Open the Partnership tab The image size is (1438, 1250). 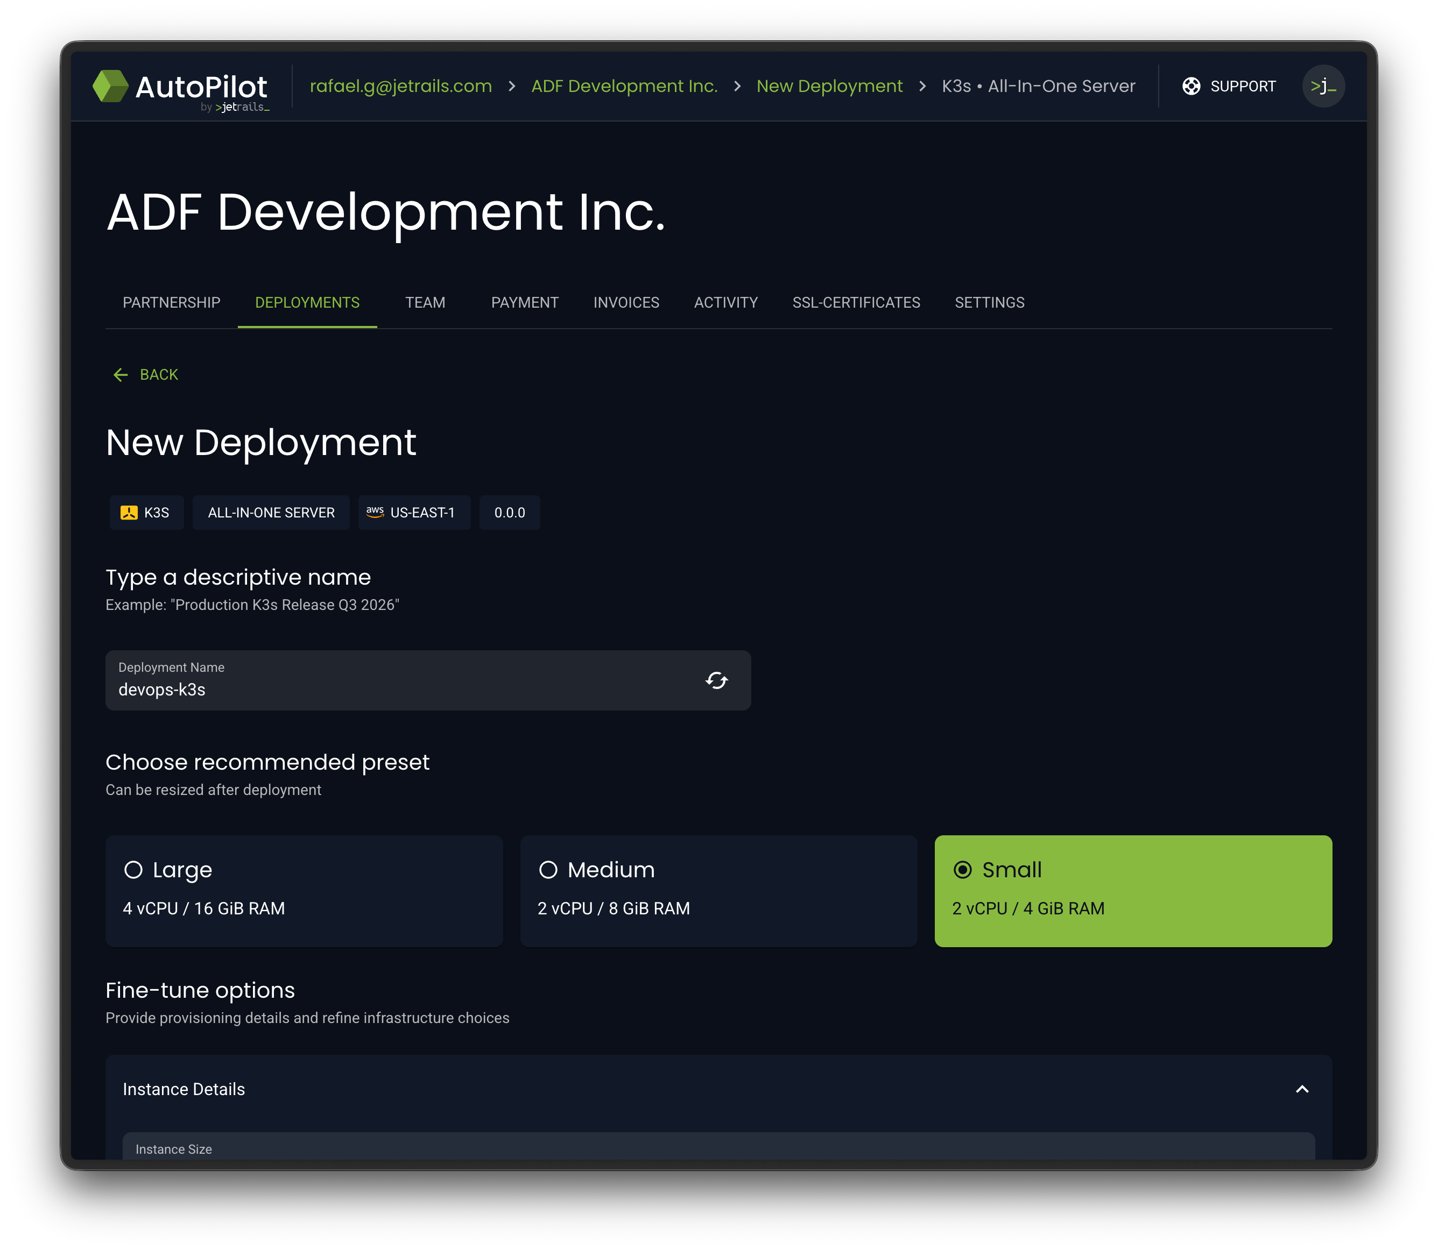coord(171,302)
